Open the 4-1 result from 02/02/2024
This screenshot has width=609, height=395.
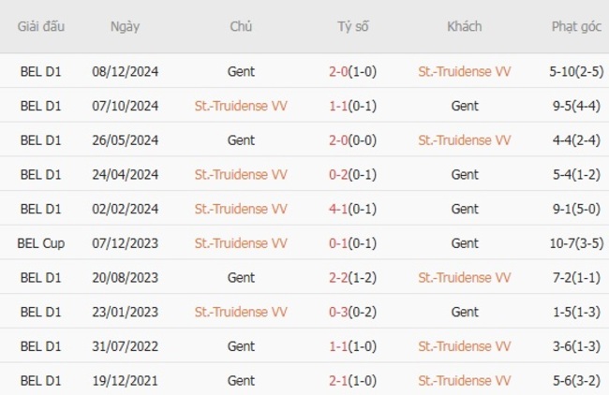(x=341, y=209)
